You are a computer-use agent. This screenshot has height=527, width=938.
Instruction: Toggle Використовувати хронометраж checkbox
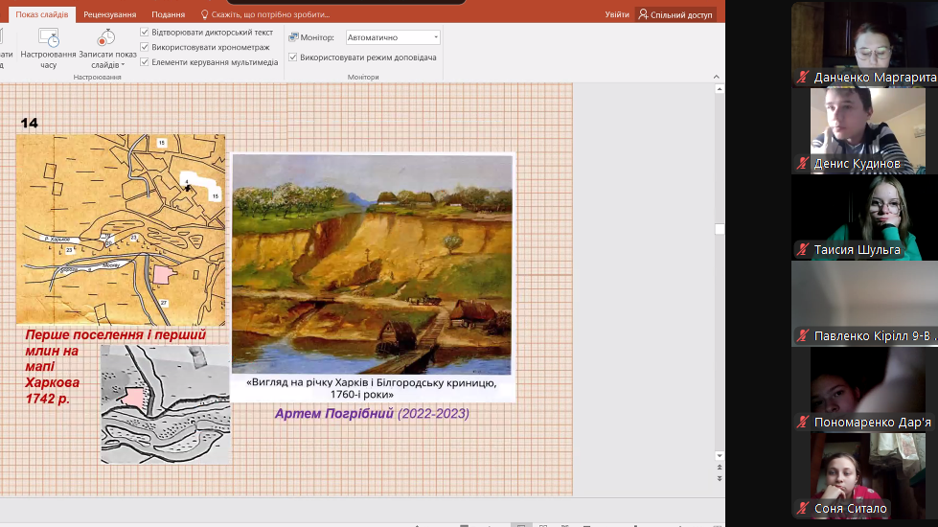pos(144,47)
